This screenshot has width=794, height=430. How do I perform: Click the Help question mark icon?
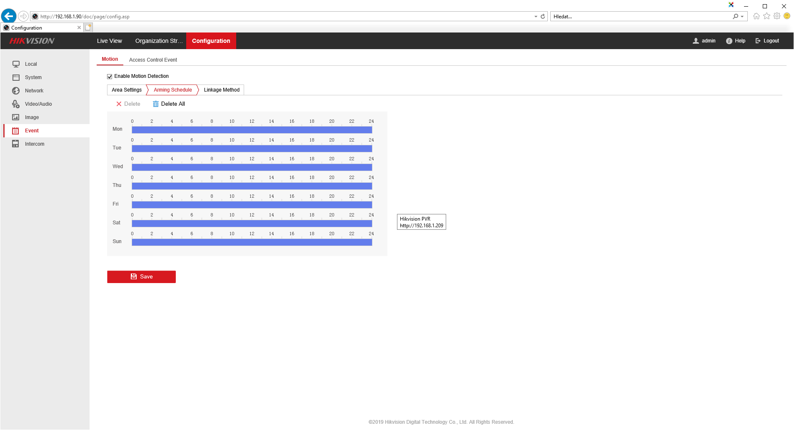click(729, 41)
